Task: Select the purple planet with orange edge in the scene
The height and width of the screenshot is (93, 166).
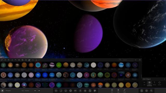Action: coord(26,42)
